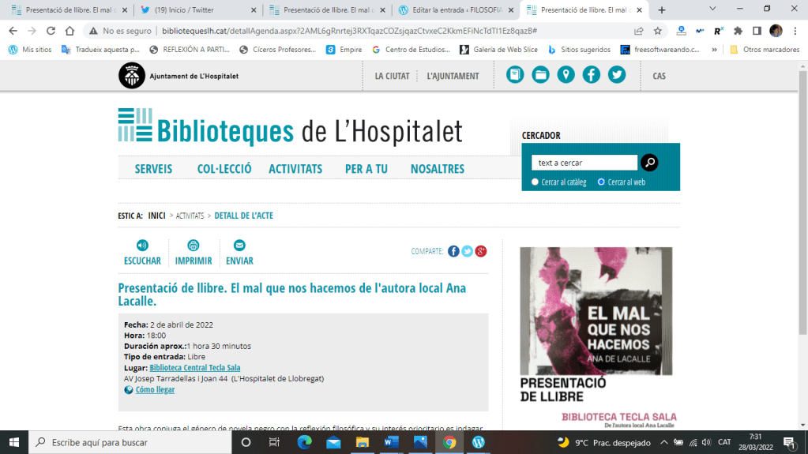Click the 'Cómo llegar' link
The width and height of the screenshot is (808, 454).
(x=155, y=390)
